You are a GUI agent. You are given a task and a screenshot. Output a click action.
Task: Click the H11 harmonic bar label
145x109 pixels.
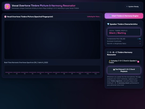(88, 74)
